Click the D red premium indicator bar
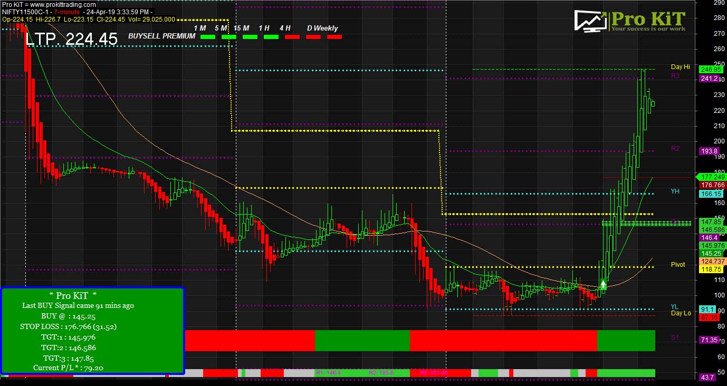 [313, 37]
